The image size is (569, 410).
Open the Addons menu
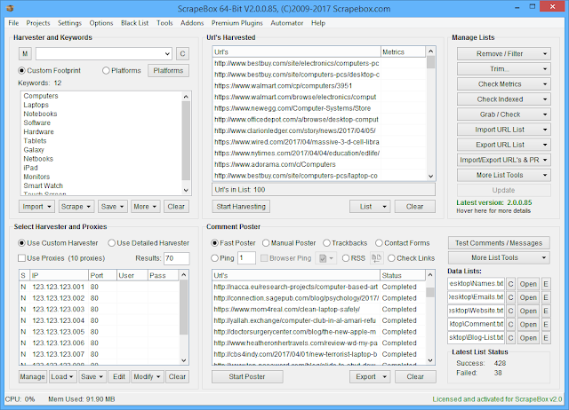pos(192,23)
